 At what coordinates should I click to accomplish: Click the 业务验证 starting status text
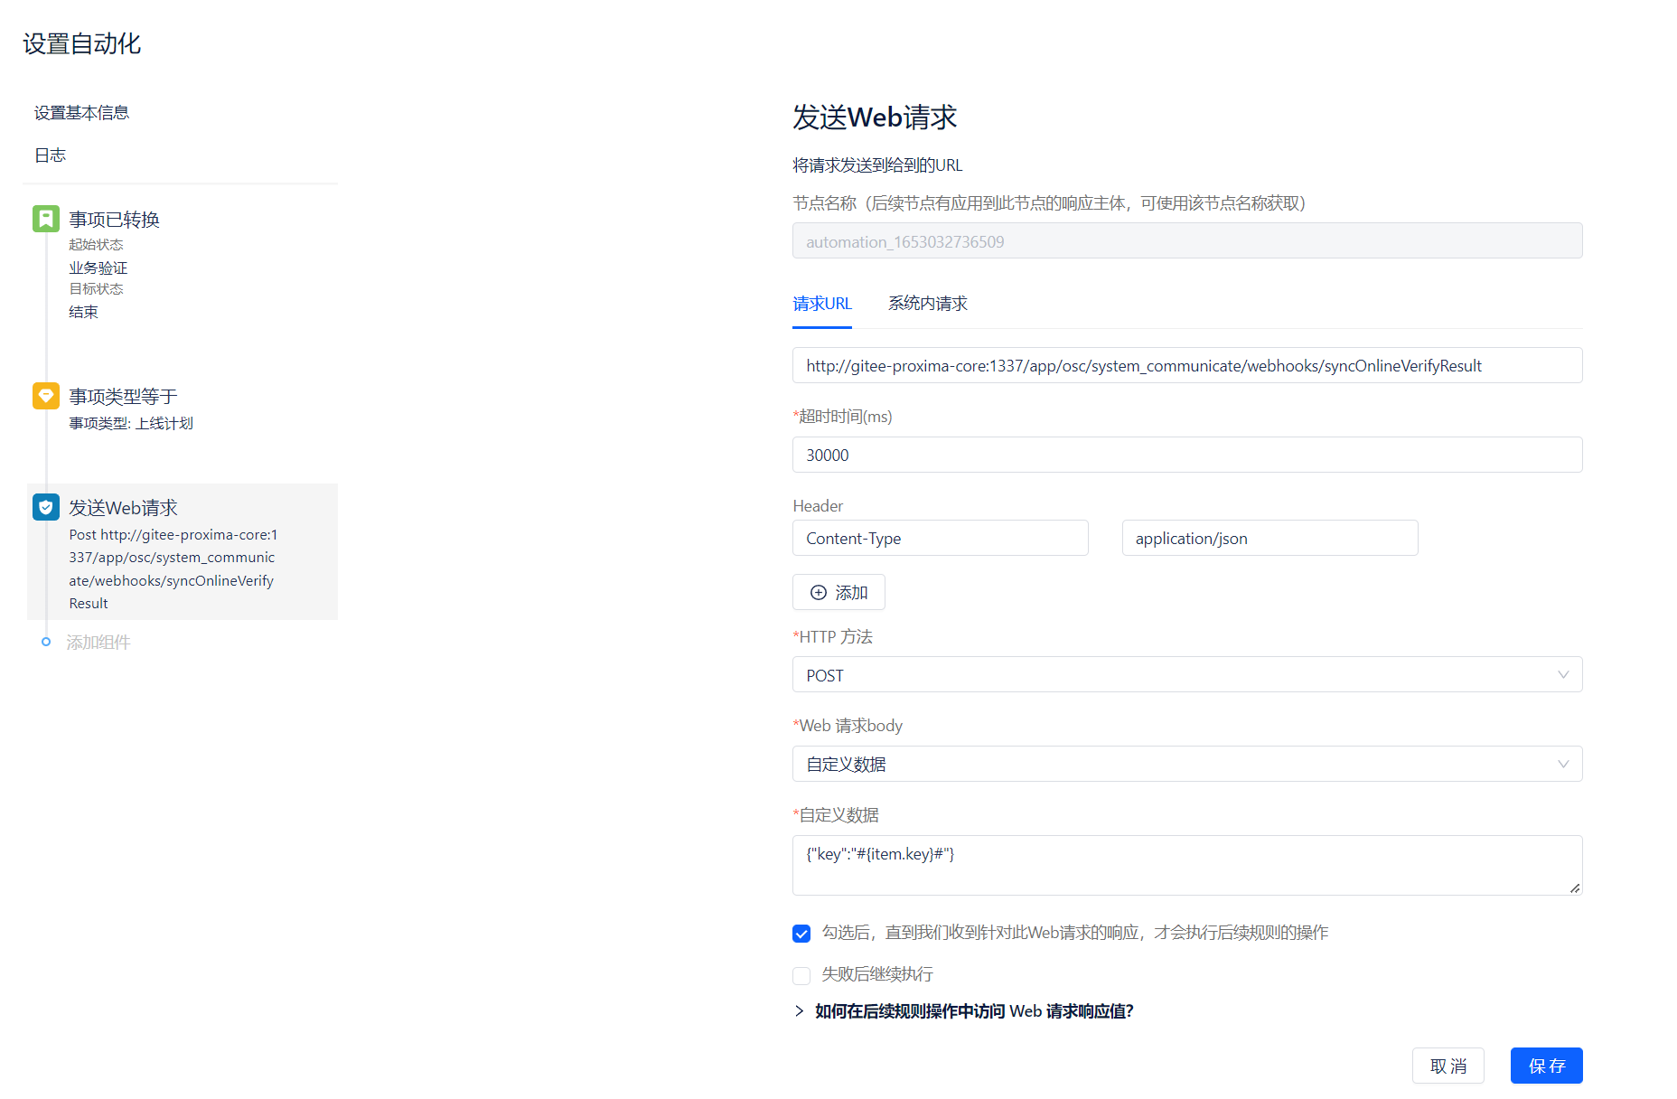click(98, 268)
